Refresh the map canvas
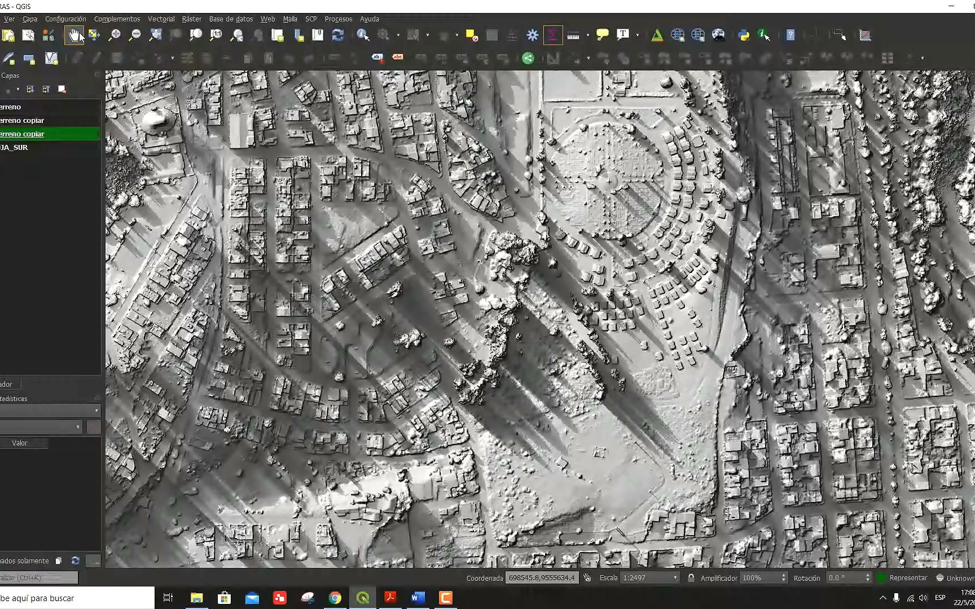The image size is (975, 609). pyautogui.click(x=337, y=35)
